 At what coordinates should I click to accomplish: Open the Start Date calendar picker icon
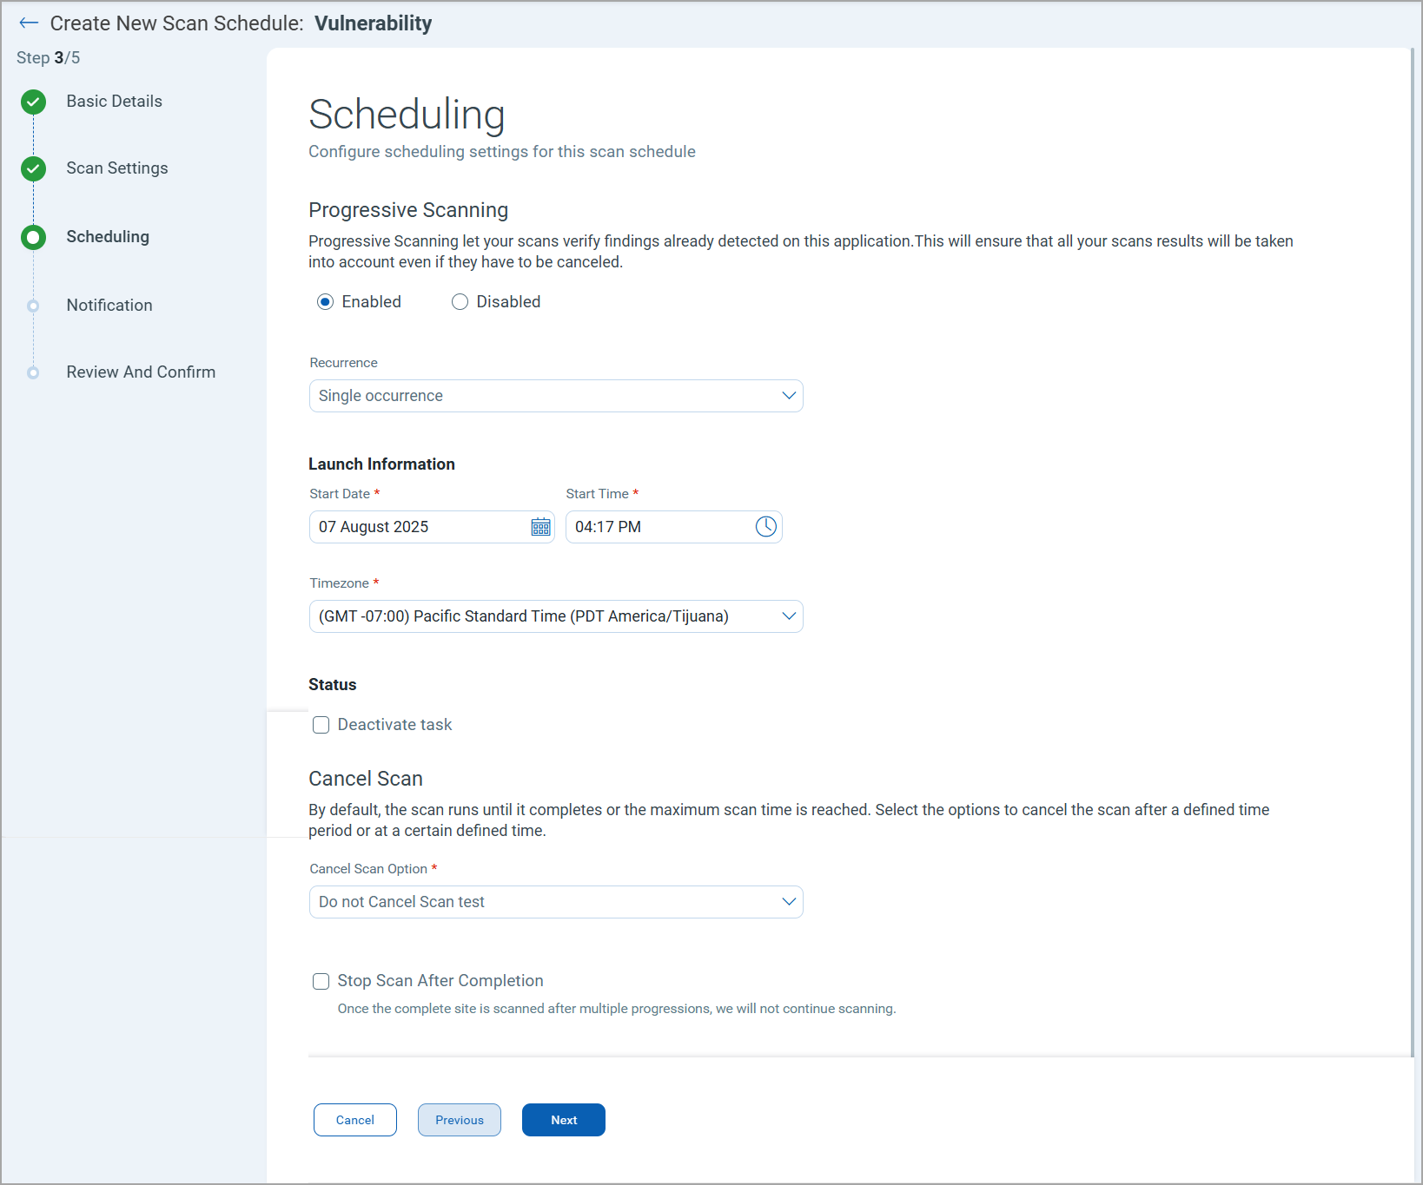540,527
